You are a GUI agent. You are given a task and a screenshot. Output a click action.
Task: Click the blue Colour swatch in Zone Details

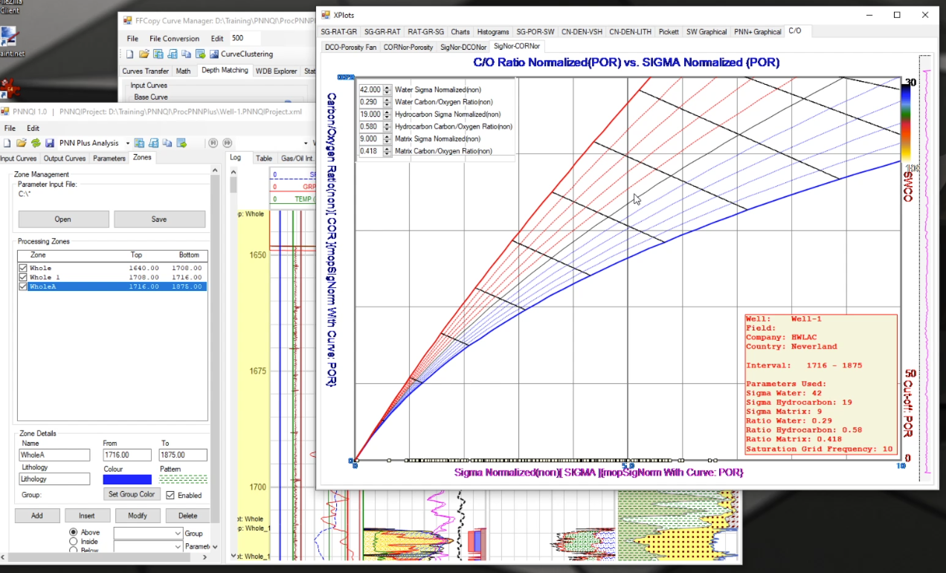point(127,480)
